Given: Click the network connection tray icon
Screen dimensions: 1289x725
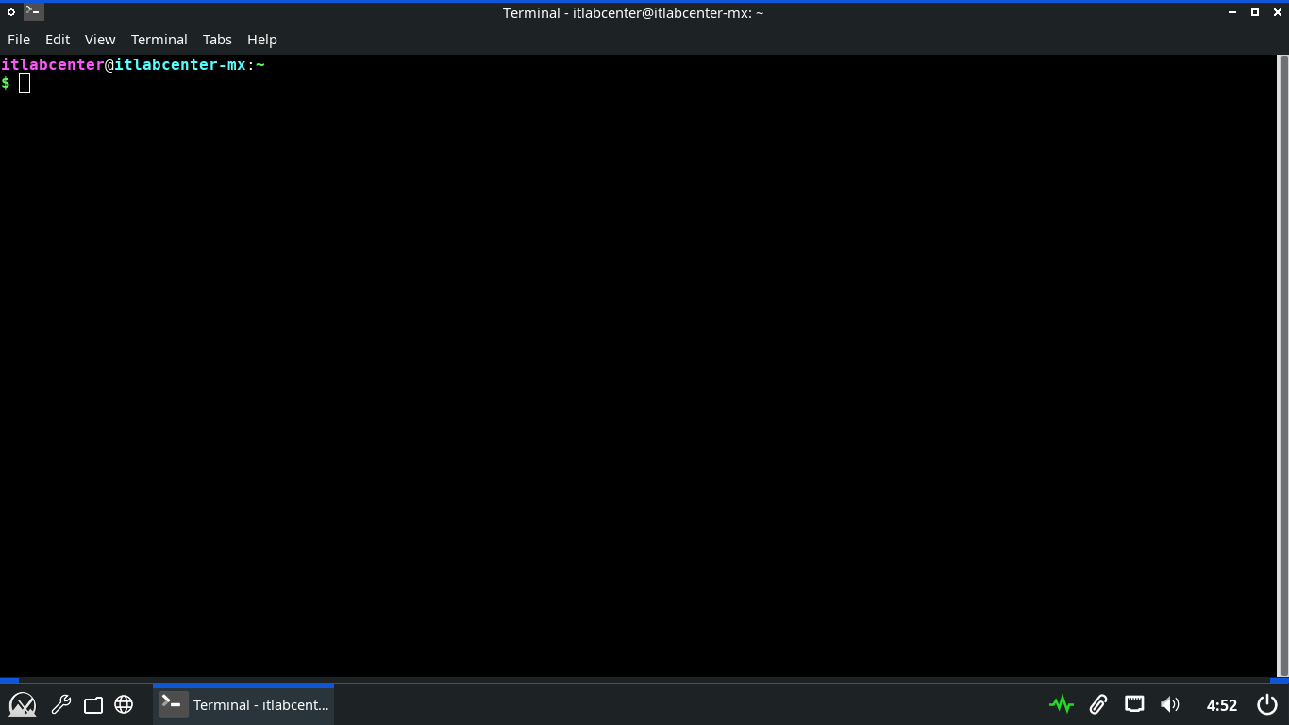Looking at the screenshot, I should pos(1134,704).
